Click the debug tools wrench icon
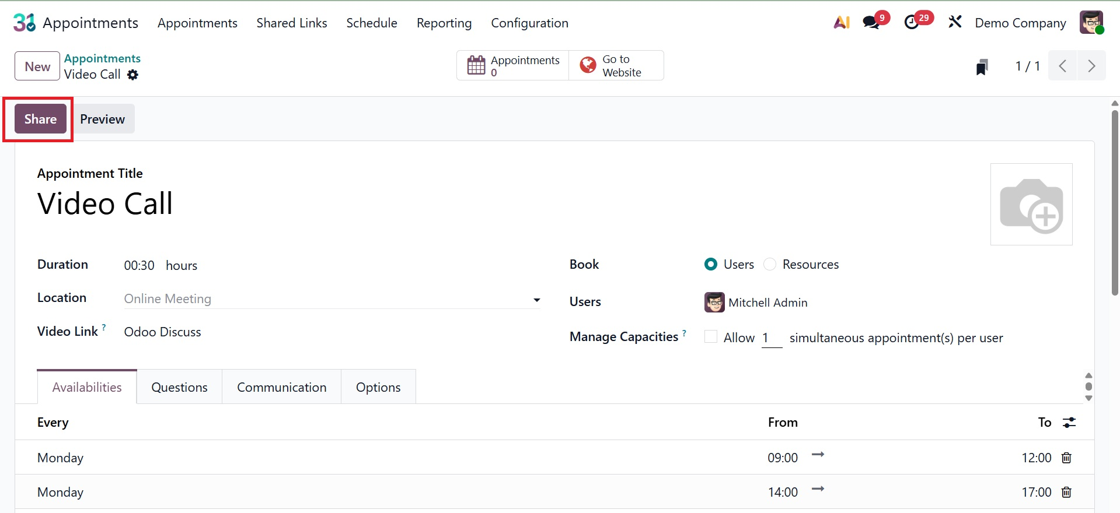 (x=955, y=23)
